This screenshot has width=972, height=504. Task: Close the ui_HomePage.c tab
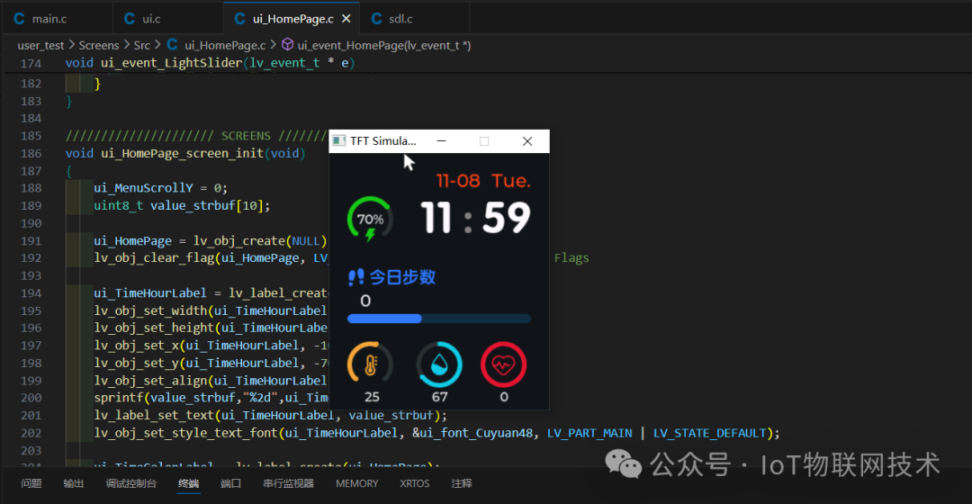pyautogui.click(x=346, y=19)
